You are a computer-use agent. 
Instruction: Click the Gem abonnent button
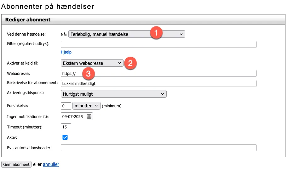[16, 164]
